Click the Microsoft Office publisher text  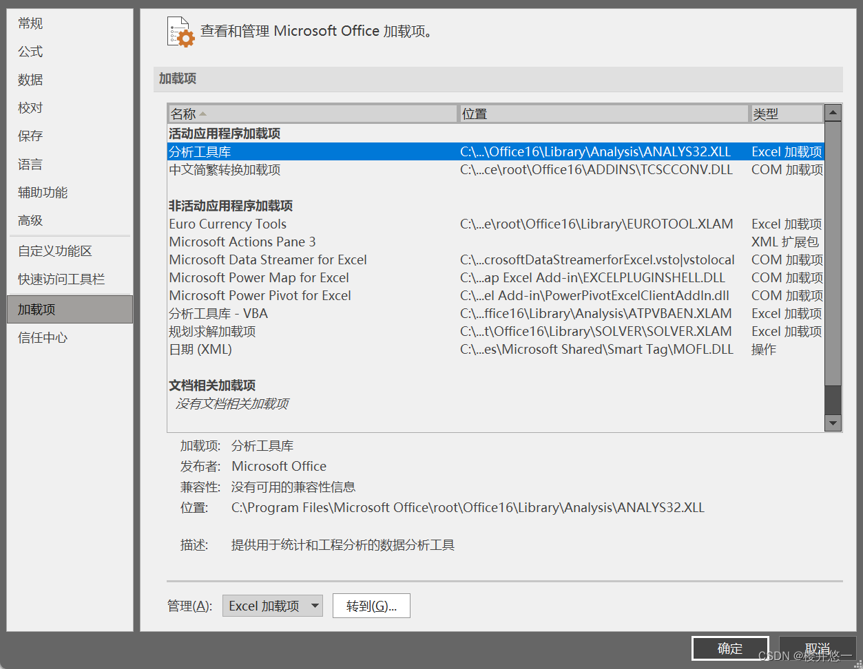point(279,466)
